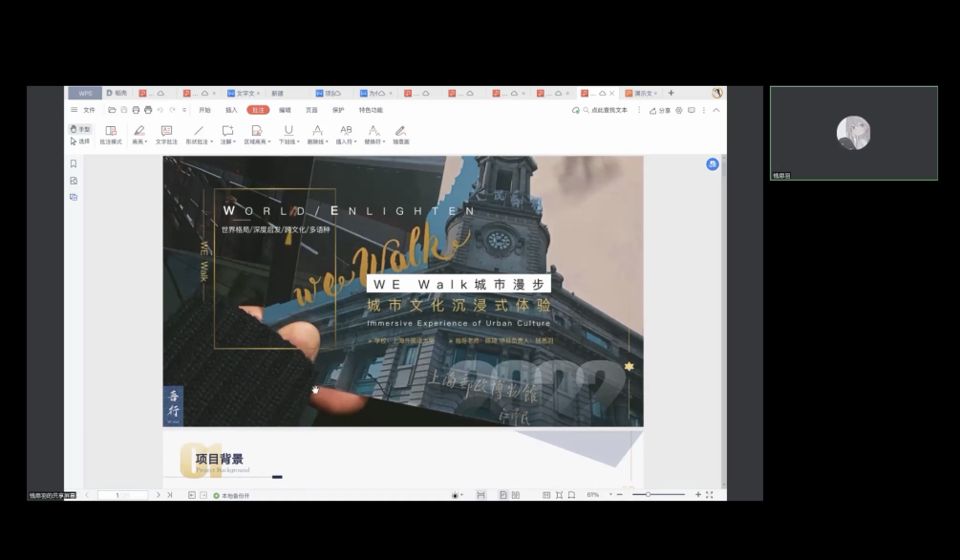The height and width of the screenshot is (560, 960).
Task: Adjust the zoom slider in status bar
Action: (649, 494)
